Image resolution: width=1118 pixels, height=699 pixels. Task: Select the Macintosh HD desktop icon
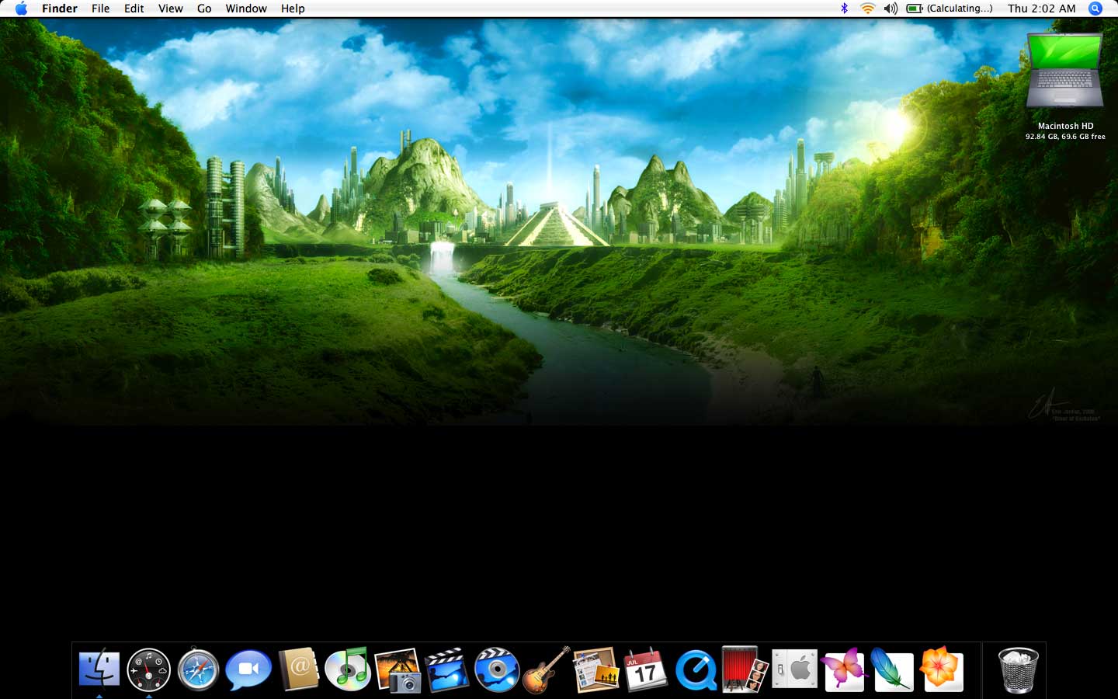[x=1065, y=71]
